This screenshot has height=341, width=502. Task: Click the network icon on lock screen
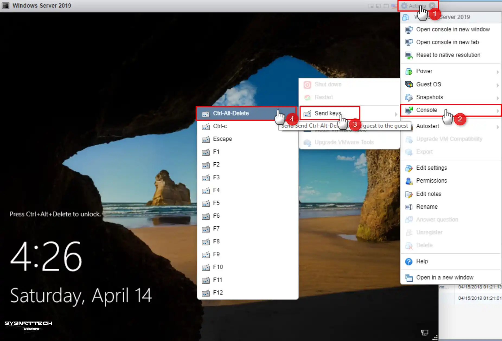coord(425,332)
